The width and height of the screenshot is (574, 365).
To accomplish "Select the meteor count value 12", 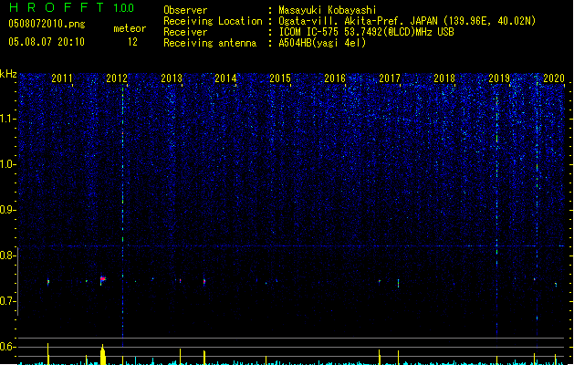I will coord(132,42).
